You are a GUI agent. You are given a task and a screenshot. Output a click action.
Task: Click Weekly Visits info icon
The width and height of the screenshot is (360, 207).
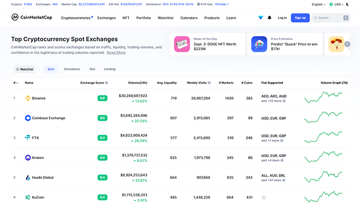click(209, 83)
